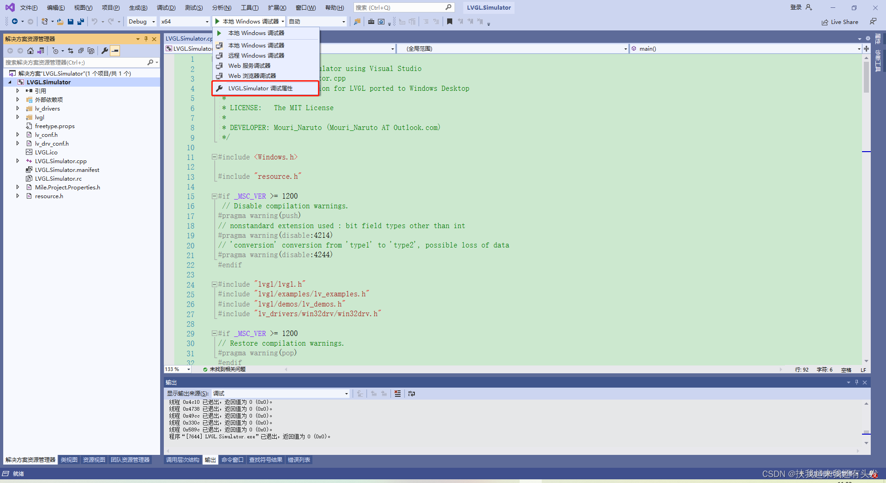The height and width of the screenshot is (483, 886).
Task: Open the toolbox icon in main toolbar
Action: point(371,21)
